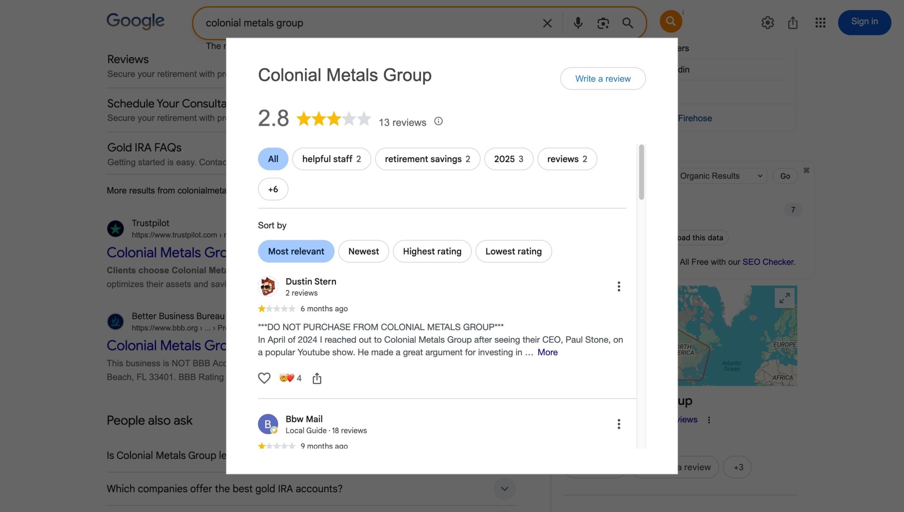Click the orange search extension icon
This screenshot has width=904, height=512.
pos(671,21)
